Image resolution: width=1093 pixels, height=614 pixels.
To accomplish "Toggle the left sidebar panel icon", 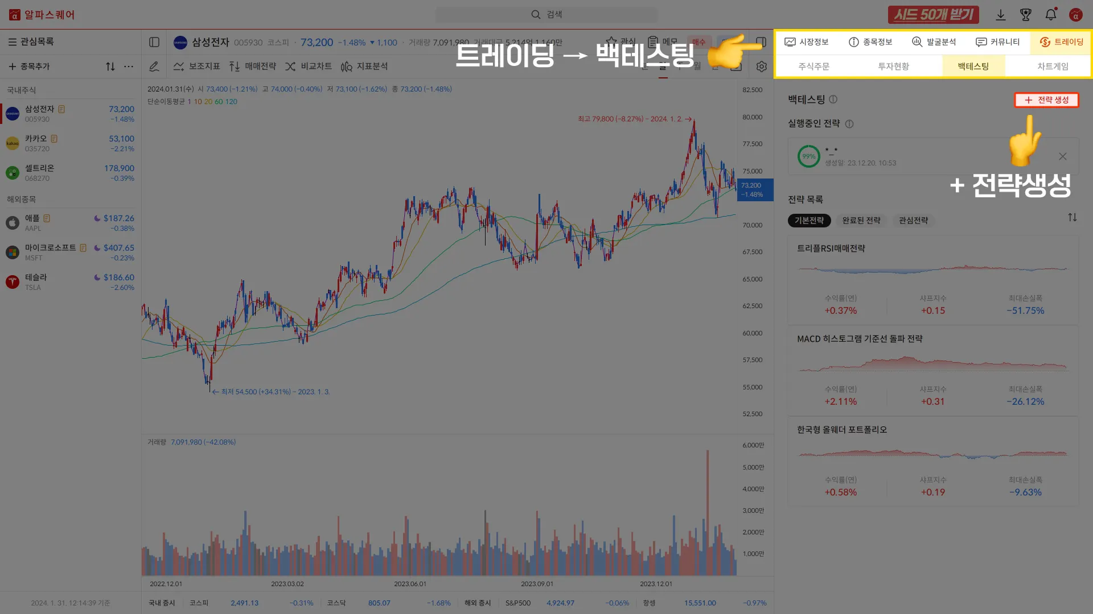I will (154, 42).
